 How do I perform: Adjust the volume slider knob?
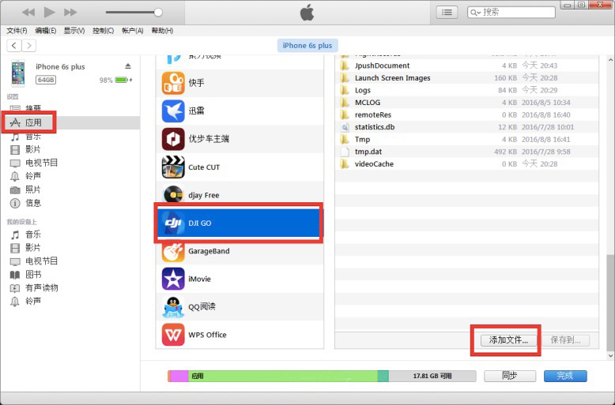(158, 12)
